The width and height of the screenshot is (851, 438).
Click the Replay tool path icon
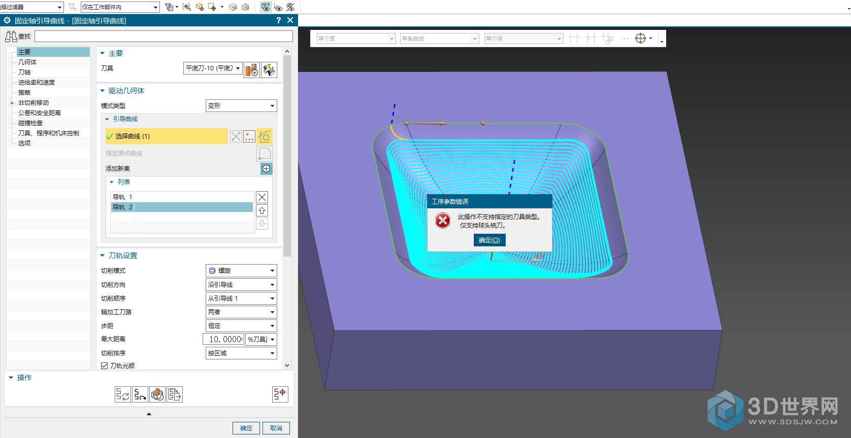point(140,394)
